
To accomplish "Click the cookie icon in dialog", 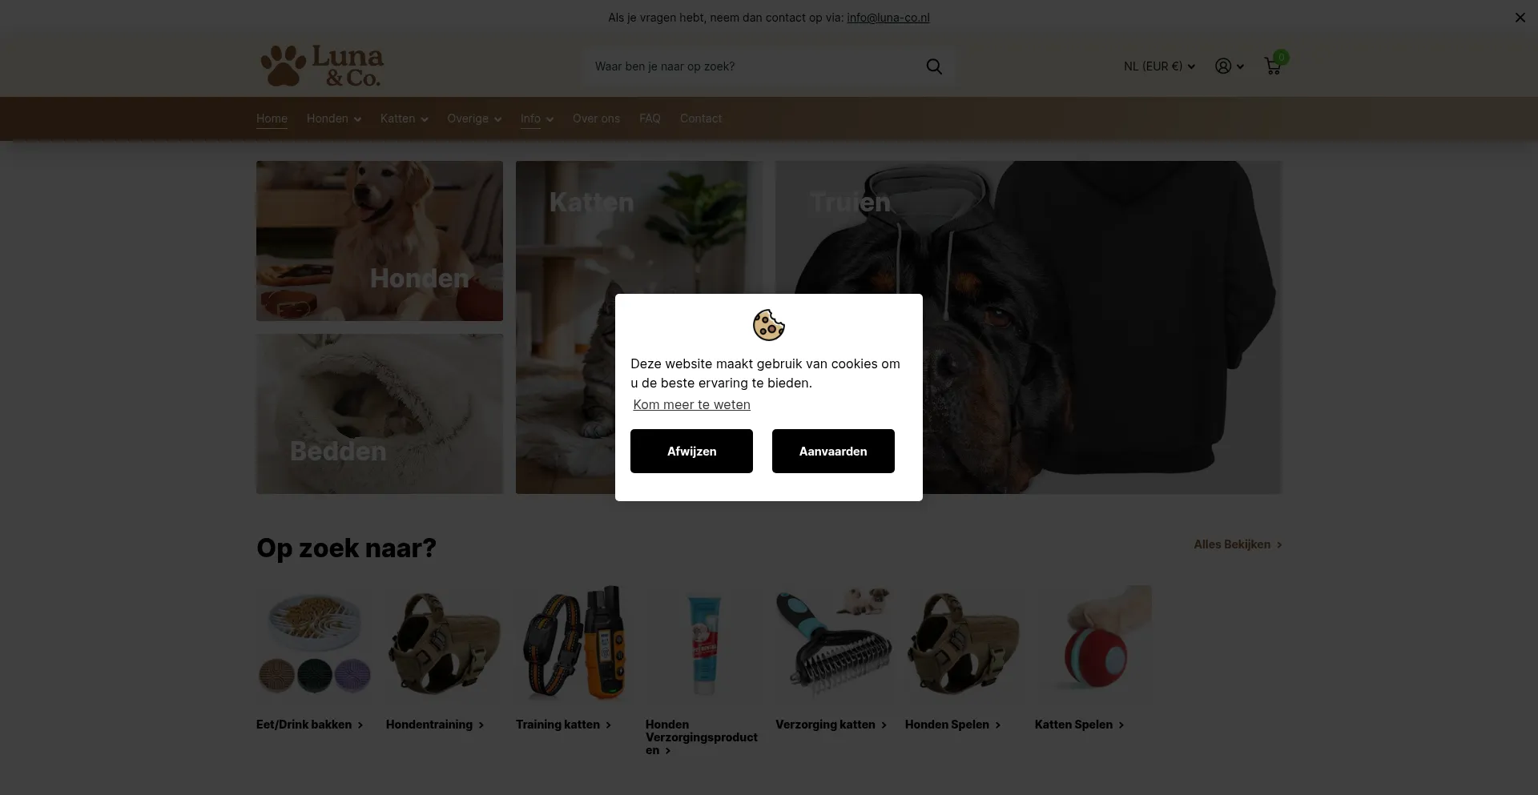I will (x=769, y=325).
